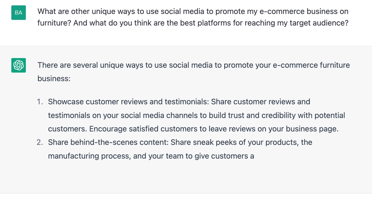Click the green BA user avatar

[x=19, y=13]
